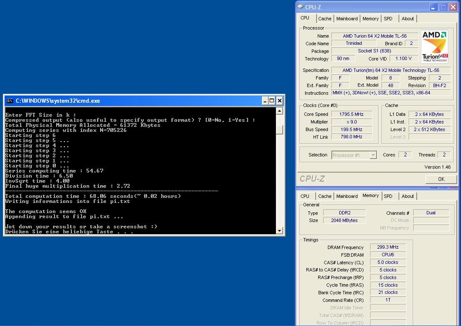Click DRAM Frequency value 299.3 MHz
The height and width of the screenshot is (326, 461).
tap(388, 247)
